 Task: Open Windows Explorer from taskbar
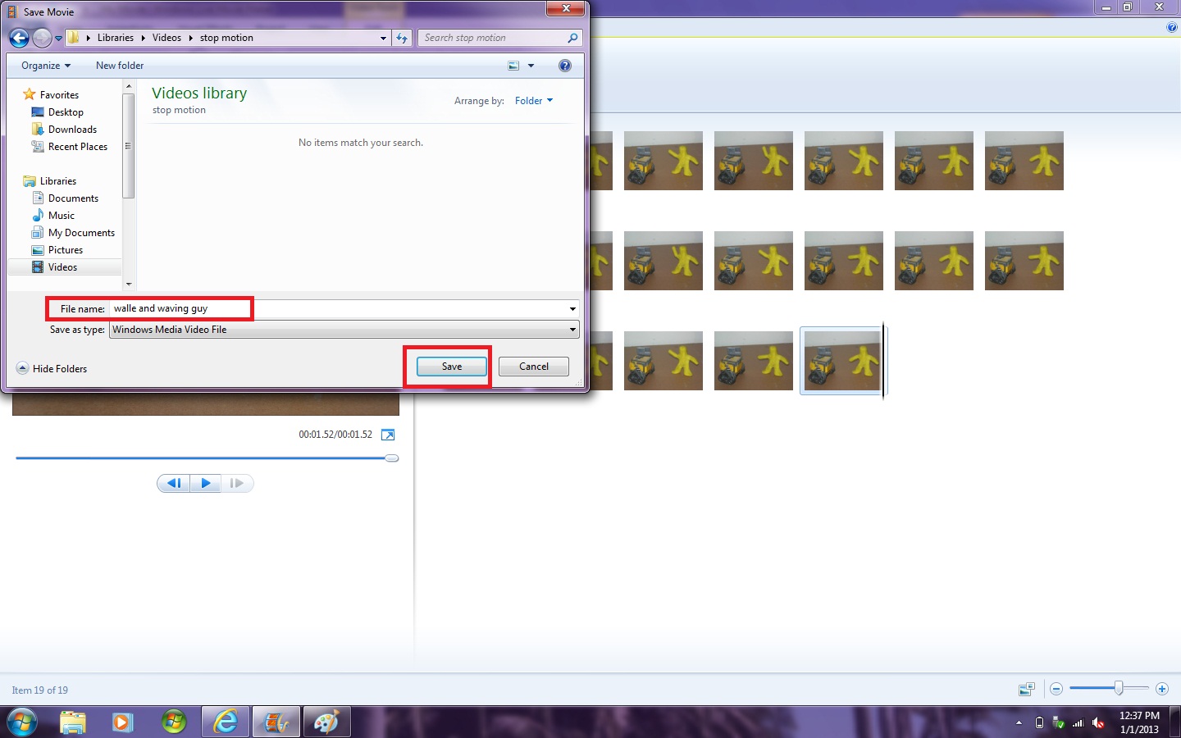pos(73,722)
